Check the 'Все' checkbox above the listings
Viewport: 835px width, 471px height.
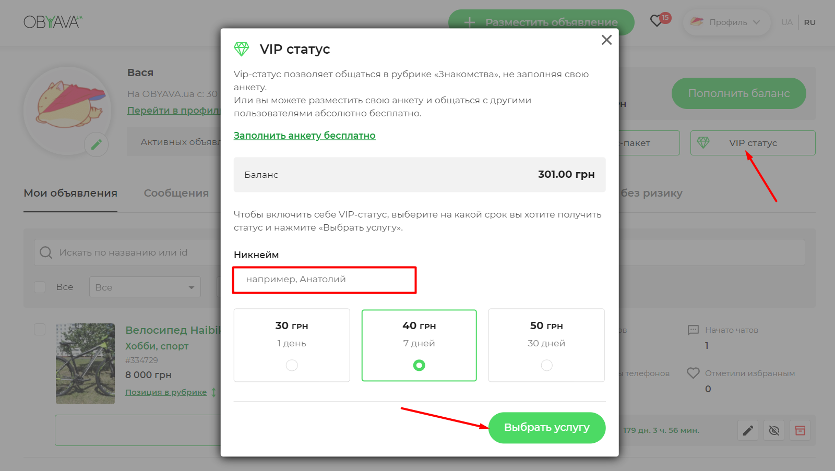click(x=40, y=287)
